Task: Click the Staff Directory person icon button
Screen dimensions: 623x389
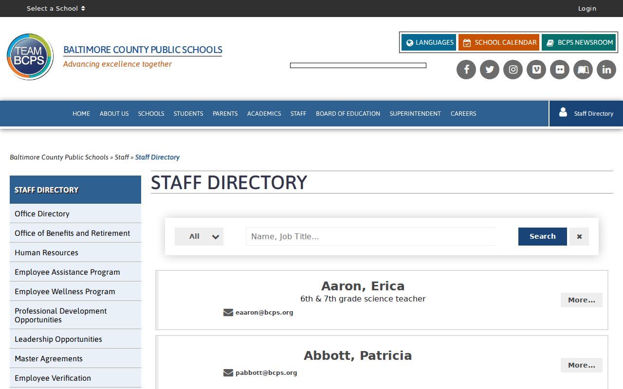Action: pyautogui.click(x=586, y=113)
